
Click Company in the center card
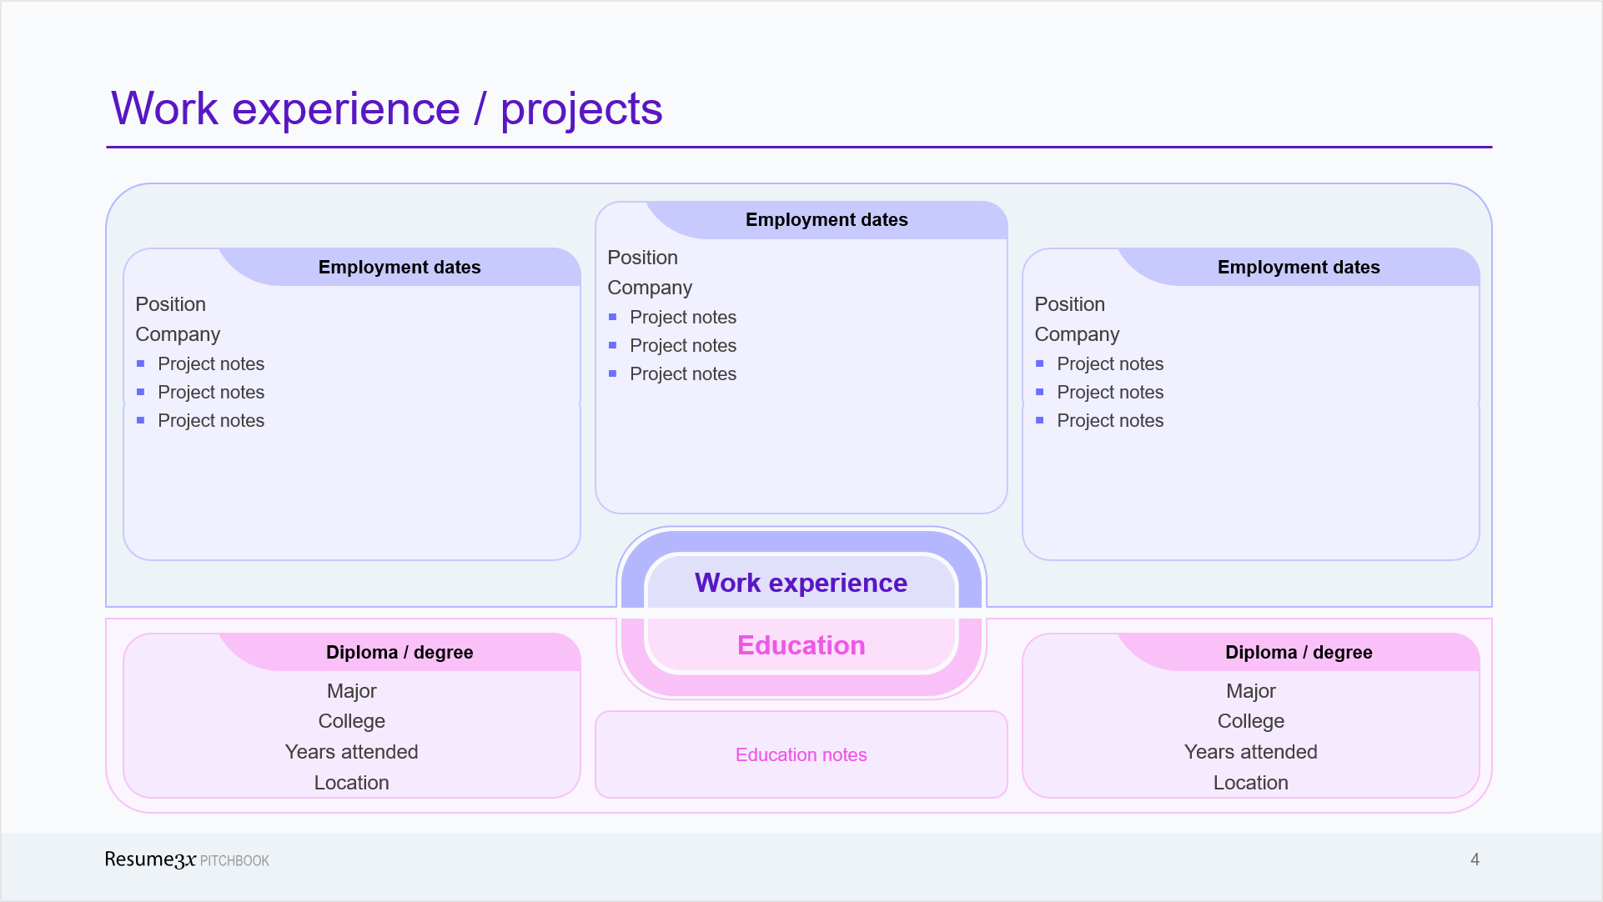click(649, 288)
